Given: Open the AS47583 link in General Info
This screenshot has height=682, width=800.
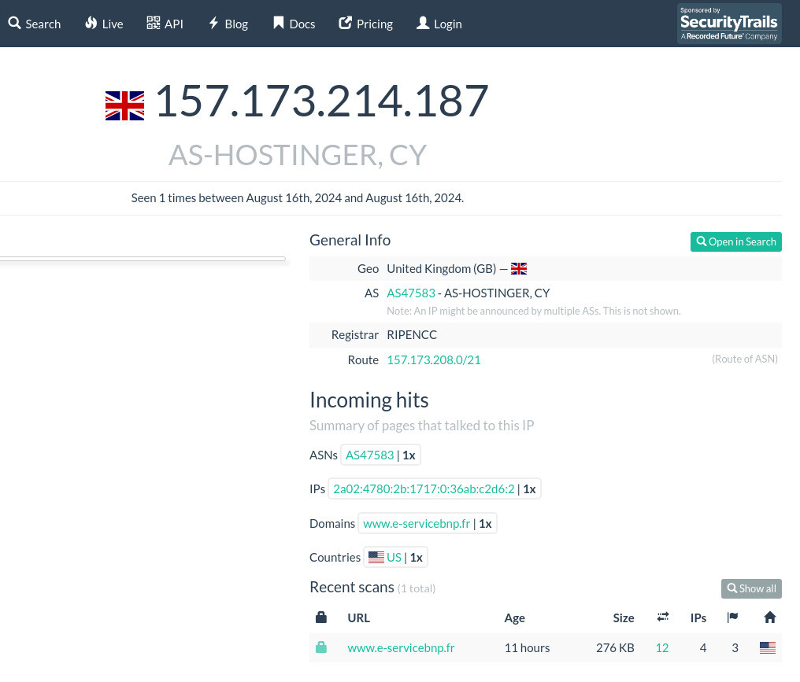Looking at the screenshot, I should [411, 293].
